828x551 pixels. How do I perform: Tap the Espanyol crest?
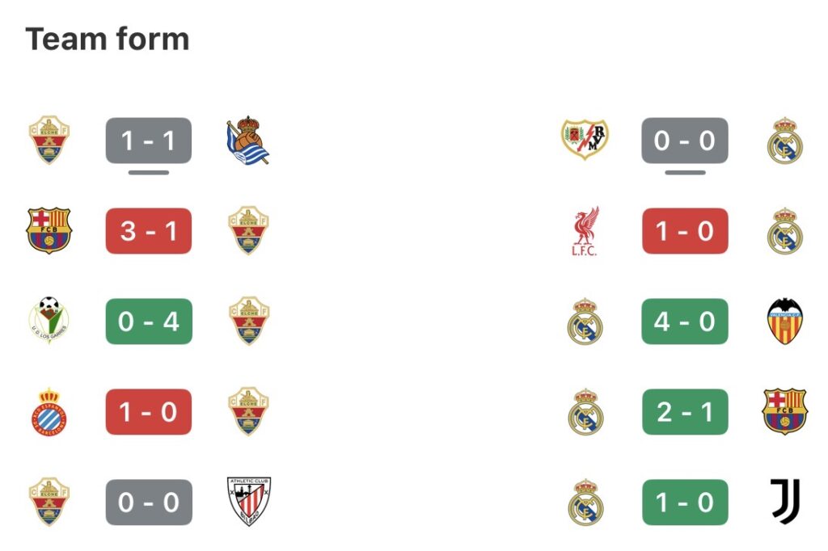click(49, 412)
